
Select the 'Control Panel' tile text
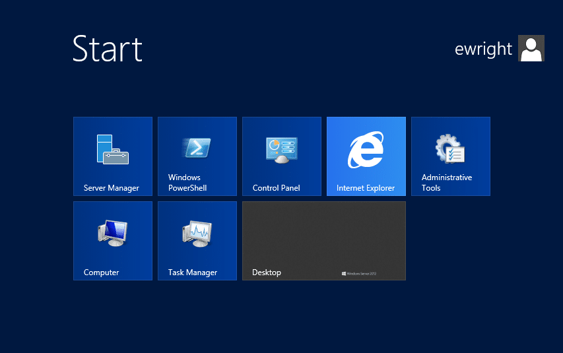(x=276, y=188)
